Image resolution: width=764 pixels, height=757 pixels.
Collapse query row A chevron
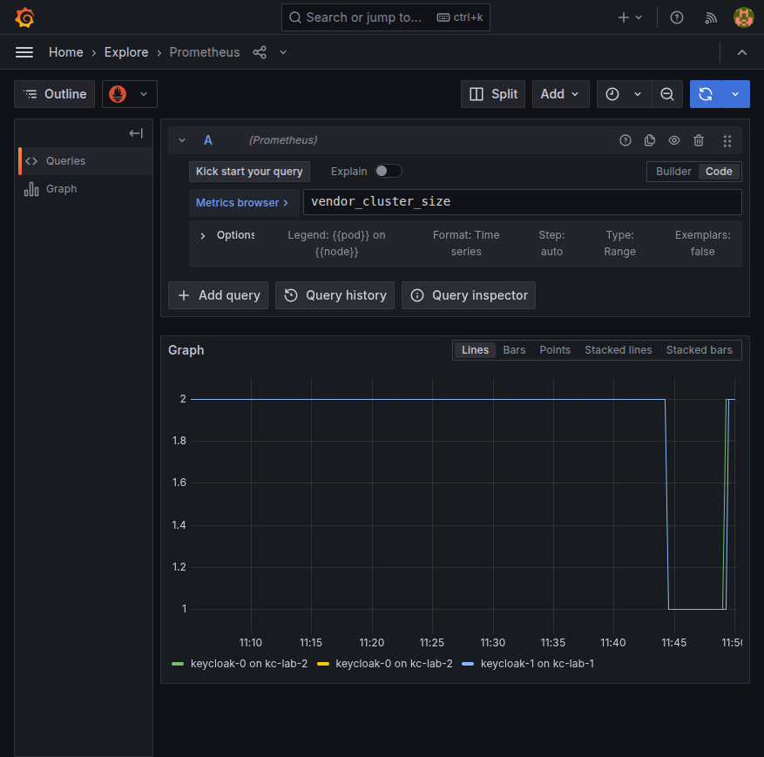(182, 140)
